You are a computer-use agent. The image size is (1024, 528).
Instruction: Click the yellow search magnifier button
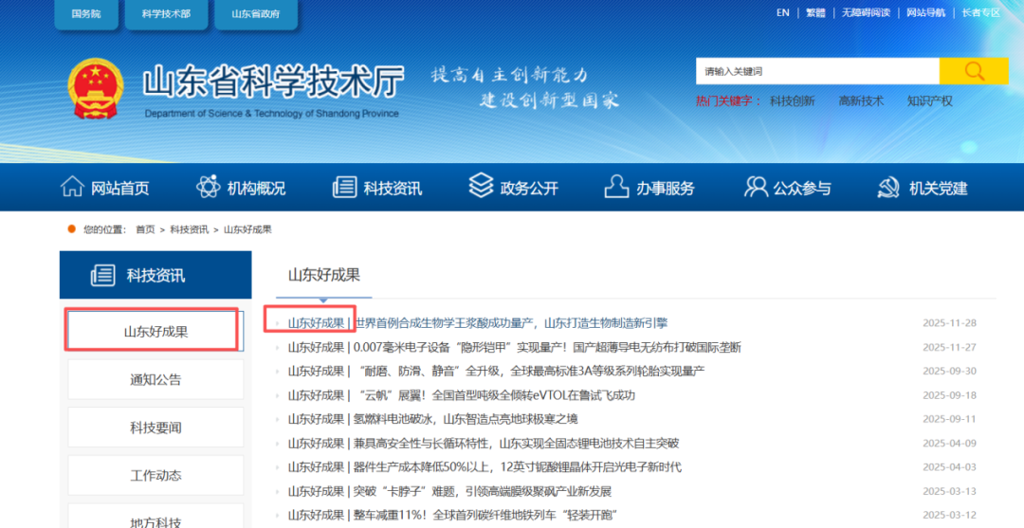pyautogui.click(x=973, y=71)
